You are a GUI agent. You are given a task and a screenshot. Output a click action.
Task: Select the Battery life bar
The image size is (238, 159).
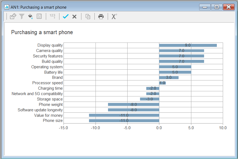click(x=175, y=72)
